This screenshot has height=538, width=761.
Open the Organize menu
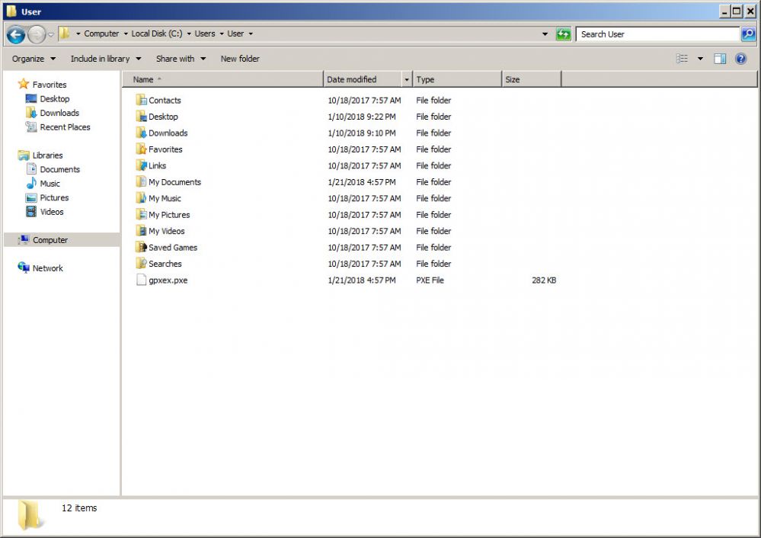point(34,59)
